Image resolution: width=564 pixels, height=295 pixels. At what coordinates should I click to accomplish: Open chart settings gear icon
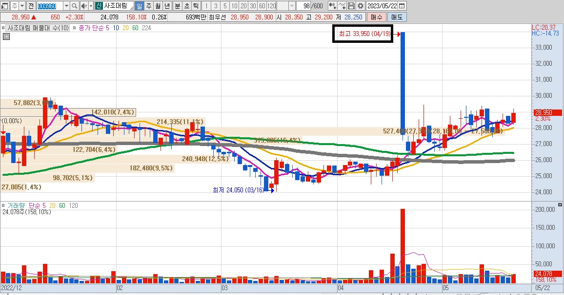tap(361, 6)
